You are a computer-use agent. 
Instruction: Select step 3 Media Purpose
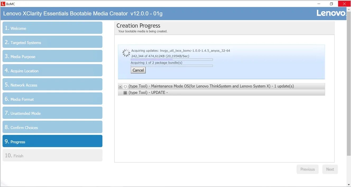(x=52, y=56)
